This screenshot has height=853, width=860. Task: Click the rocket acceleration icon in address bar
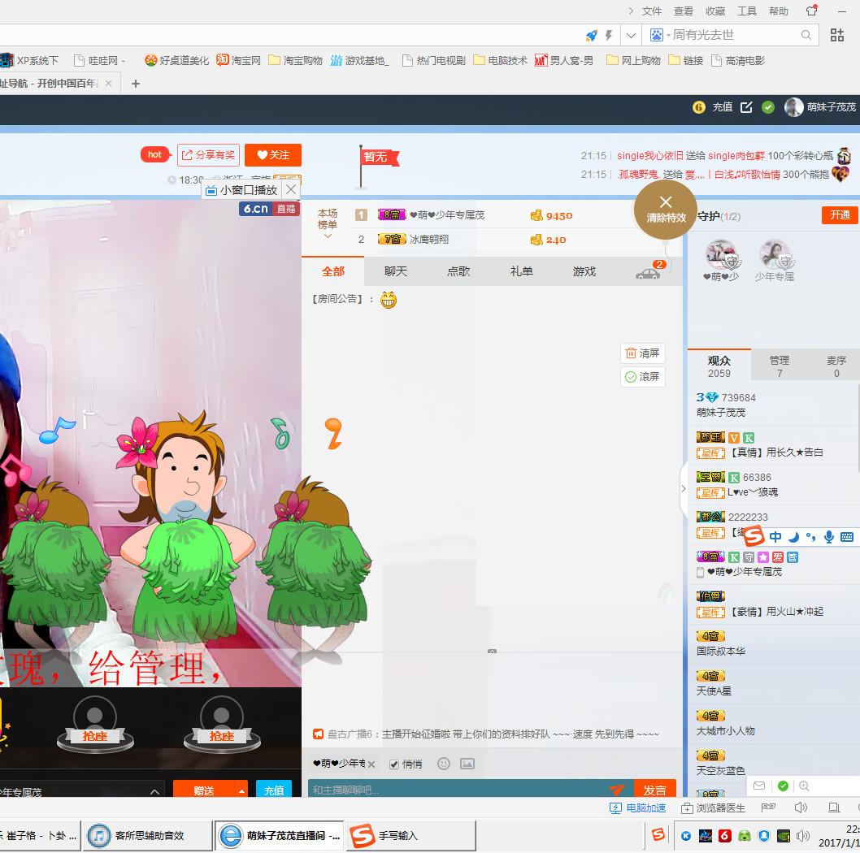pos(591,36)
